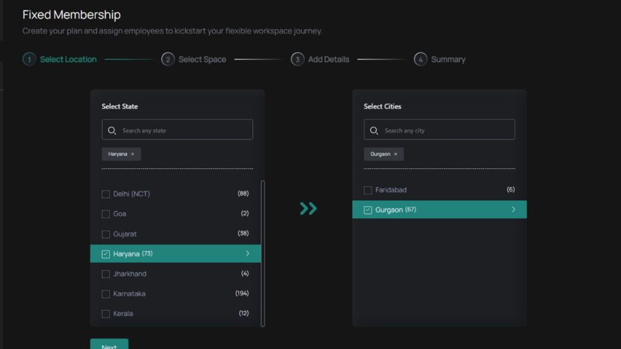Expand Haryana row using its chevron

pyautogui.click(x=247, y=253)
